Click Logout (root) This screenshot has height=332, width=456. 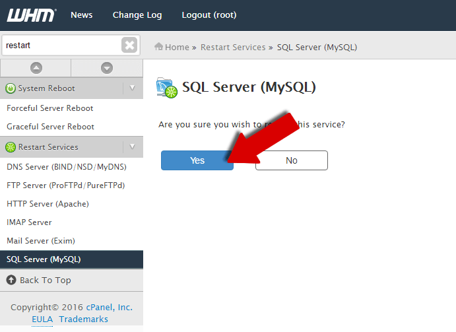209,15
